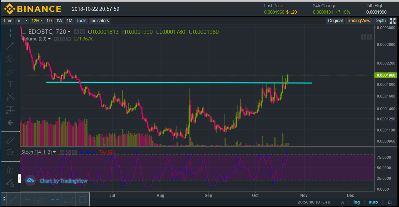Open the minutes 'm' interval dropdown

click(x=22, y=21)
